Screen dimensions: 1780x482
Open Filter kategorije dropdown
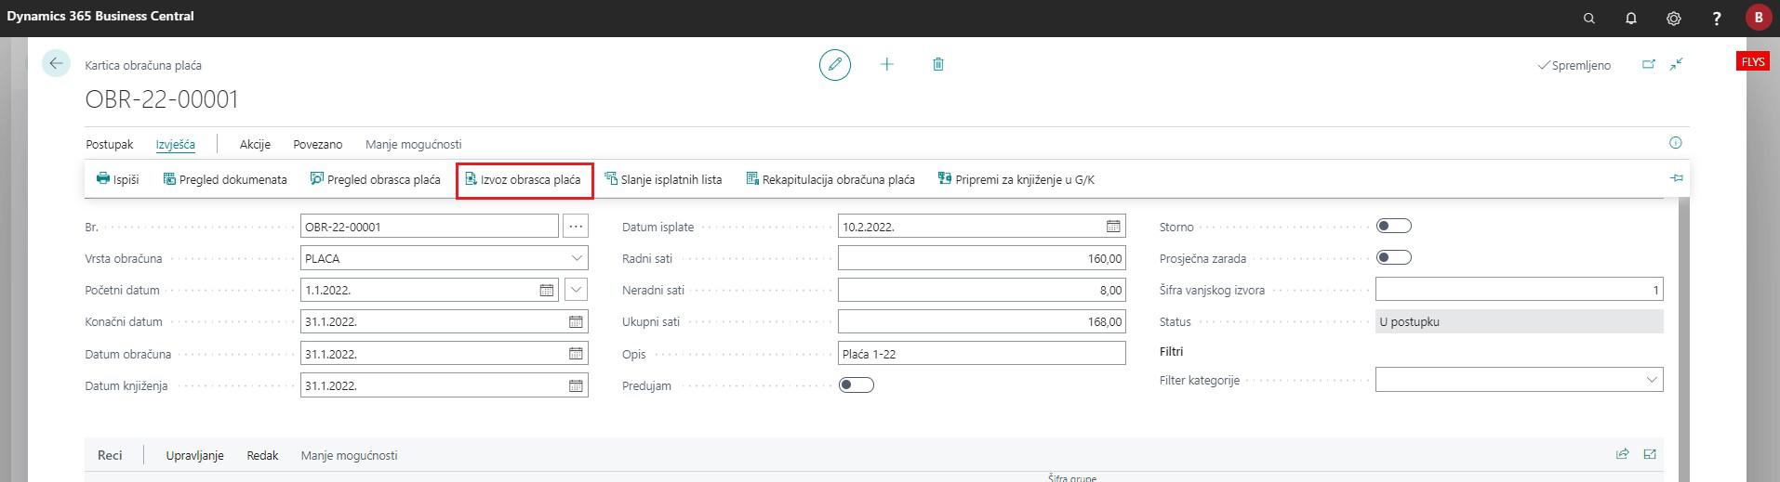click(1652, 380)
